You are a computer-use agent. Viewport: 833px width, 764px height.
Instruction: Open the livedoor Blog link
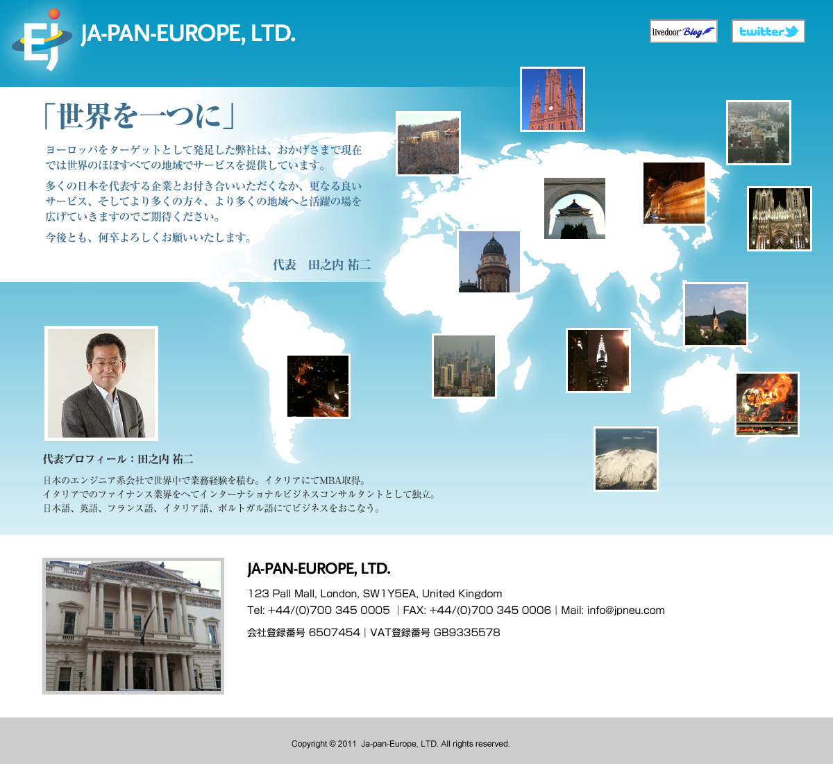[x=684, y=31]
